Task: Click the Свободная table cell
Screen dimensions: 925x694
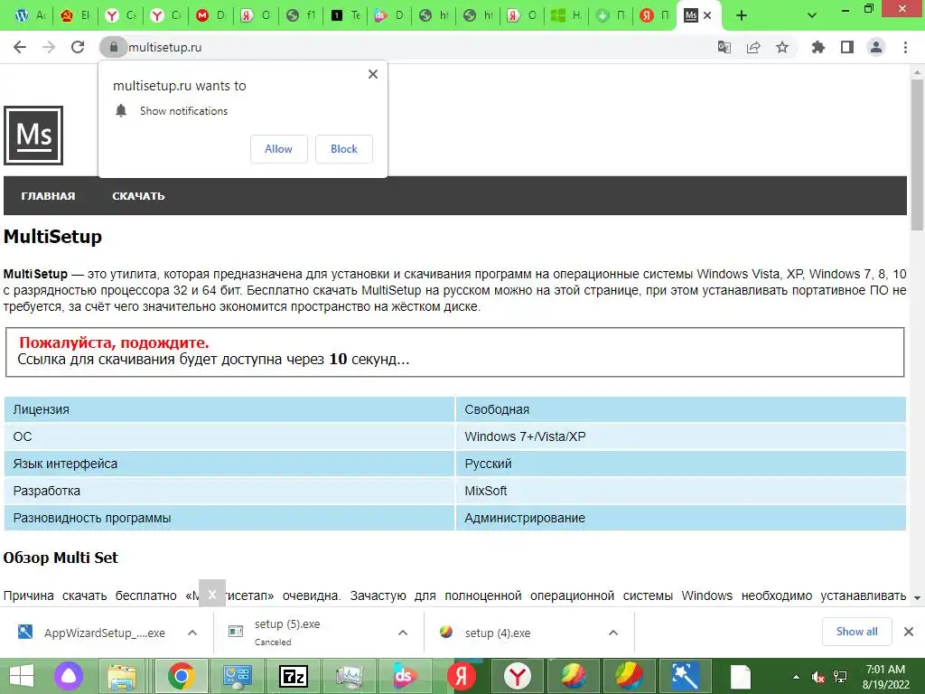Action: [681, 409]
